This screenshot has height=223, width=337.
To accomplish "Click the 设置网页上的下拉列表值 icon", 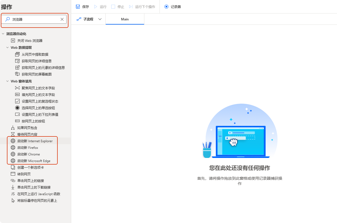I will [x=17, y=114].
